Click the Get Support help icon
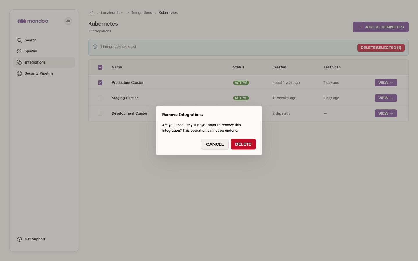 [x=19, y=239]
